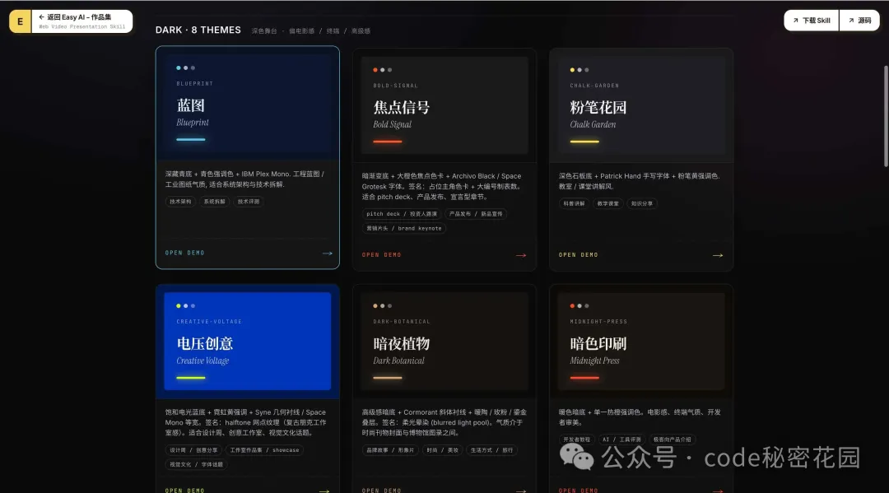Click the 营销片头 / brand keynote tag
Screen dimensions: 889x493
tap(403, 228)
